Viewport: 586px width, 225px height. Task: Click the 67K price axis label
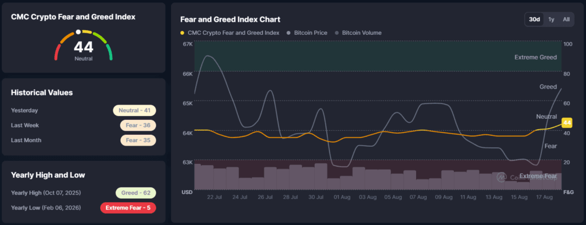point(187,44)
